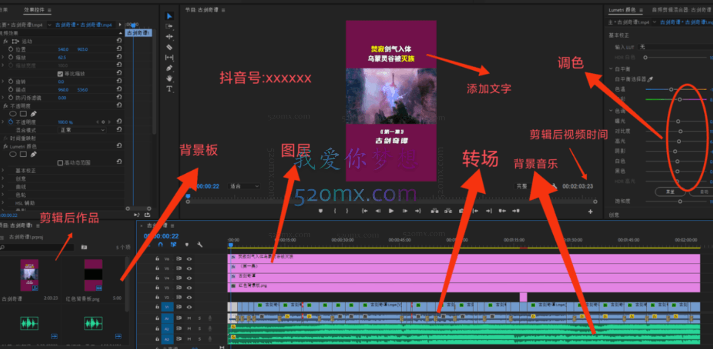Viewport: 713px width, 349px height.
Task: Select the Hand tool in the toolbar
Action: point(170,78)
